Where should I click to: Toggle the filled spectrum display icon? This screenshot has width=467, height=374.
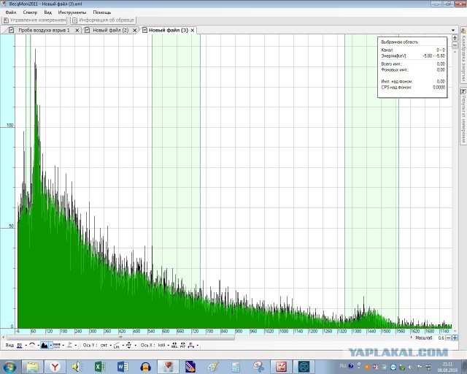(x=45, y=346)
